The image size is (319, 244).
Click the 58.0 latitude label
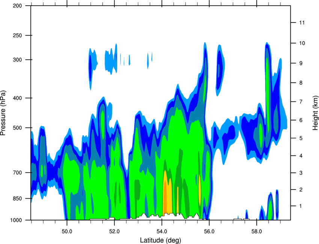[257, 231]
